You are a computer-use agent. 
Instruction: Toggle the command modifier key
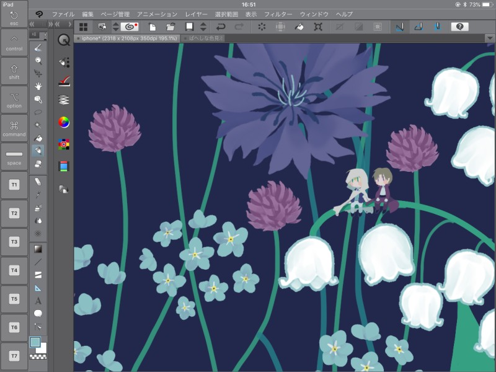click(x=14, y=128)
